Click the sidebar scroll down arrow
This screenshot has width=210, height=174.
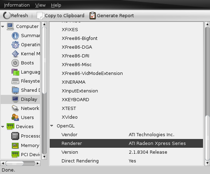(x=44, y=156)
